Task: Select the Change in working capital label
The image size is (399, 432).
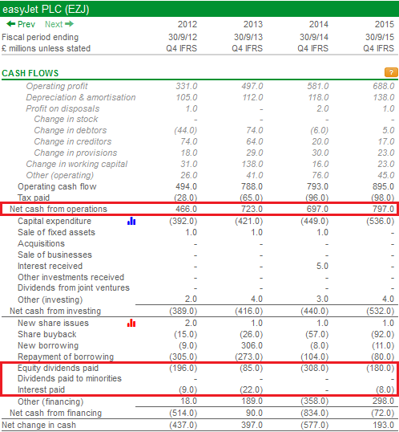Action: click(x=77, y=164)
